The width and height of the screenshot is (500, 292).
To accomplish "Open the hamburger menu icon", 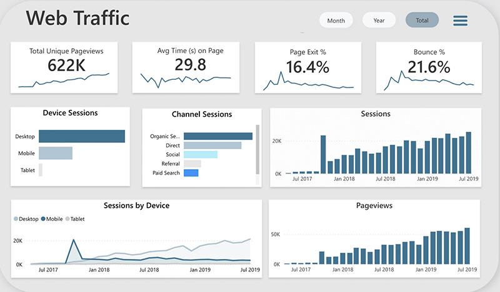I will (460, 21).
